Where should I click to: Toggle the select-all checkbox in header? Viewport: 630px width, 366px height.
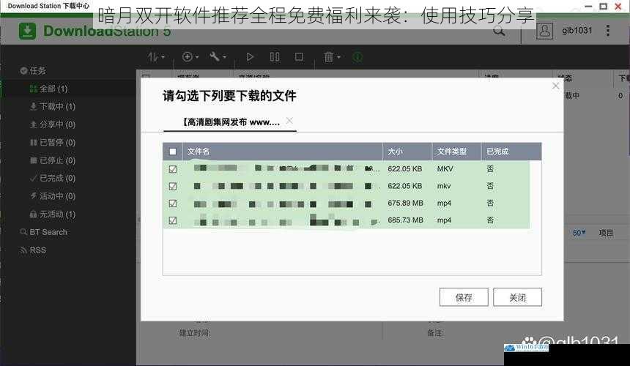(173, 152)
